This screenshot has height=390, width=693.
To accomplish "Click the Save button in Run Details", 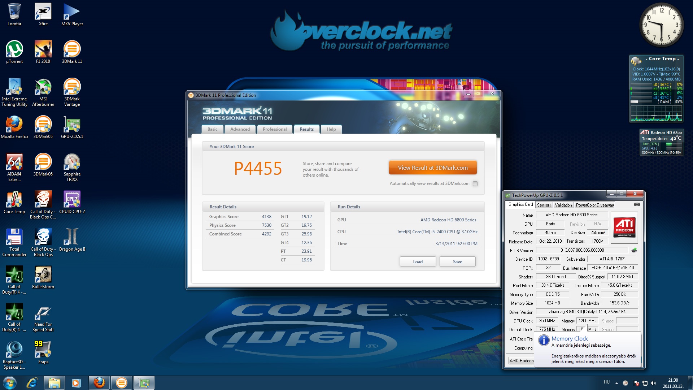I will pos(457,262).
